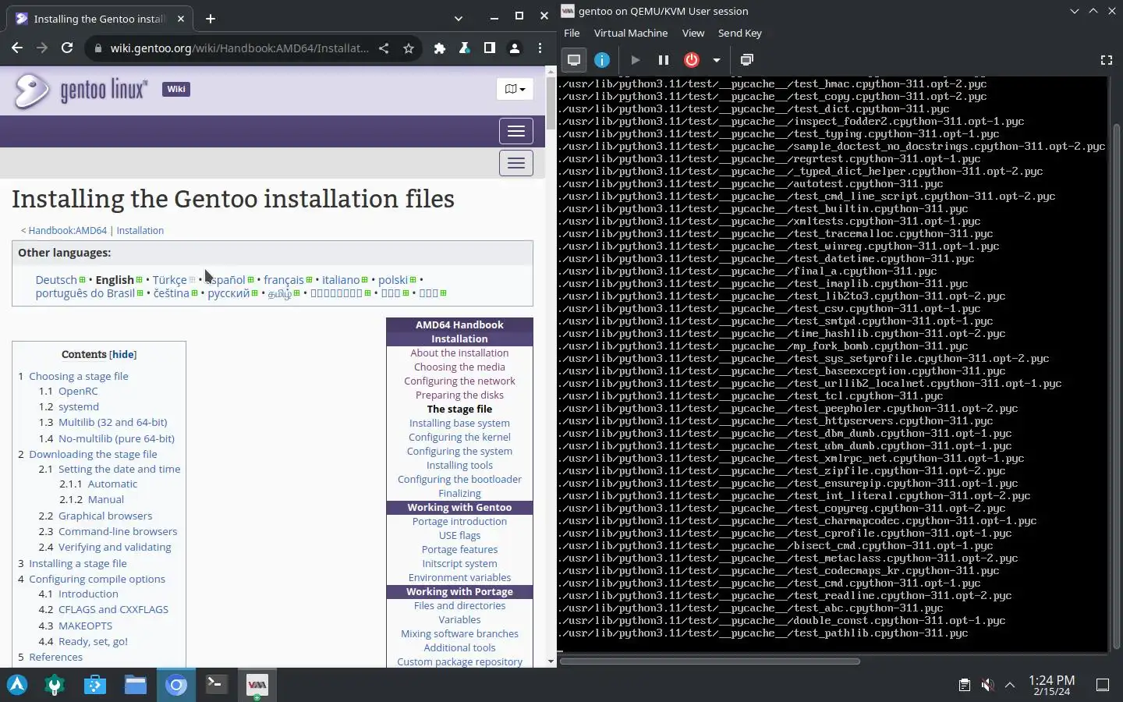
Task: Share this page from address bar
Action: 384,48
